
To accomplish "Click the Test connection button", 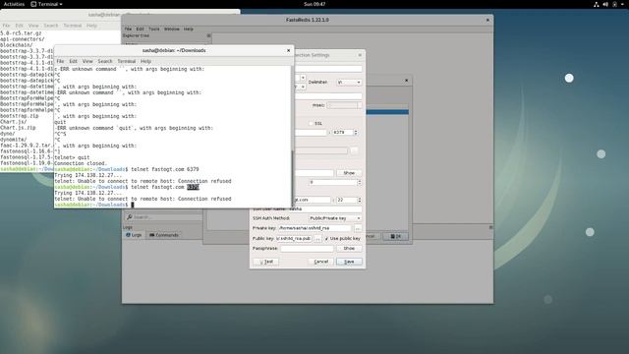I will click(x=266, y=262).
